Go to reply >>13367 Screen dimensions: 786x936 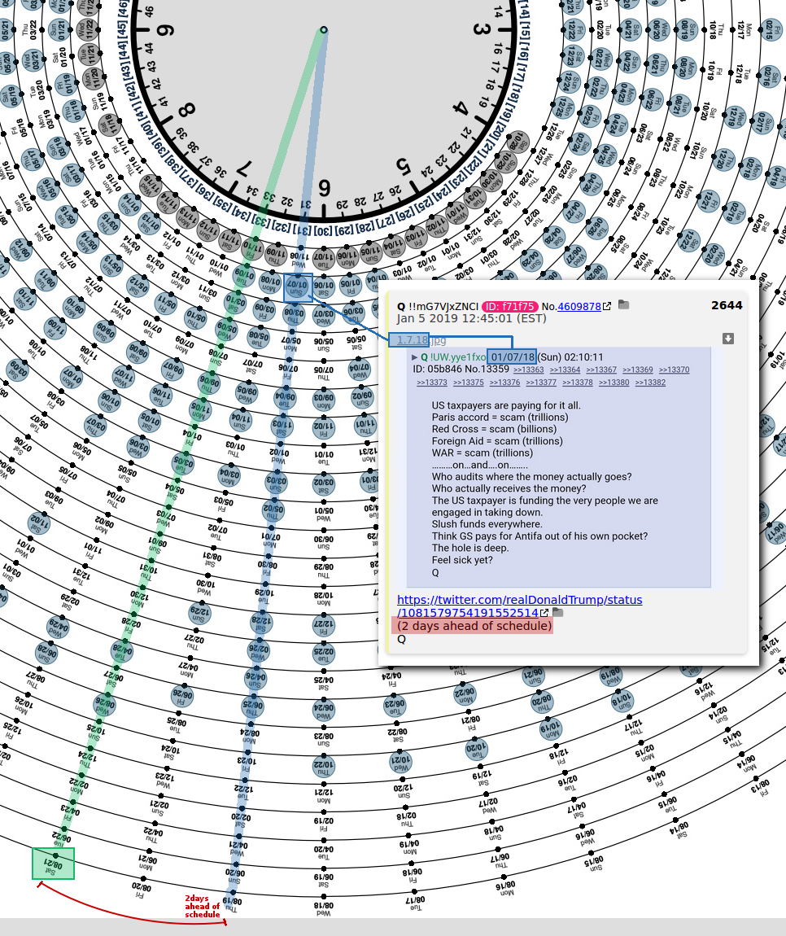(x=601, y=370)
